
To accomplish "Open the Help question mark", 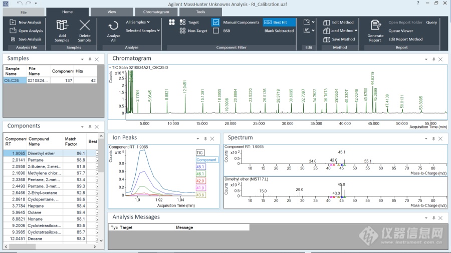I will [418, 3].
